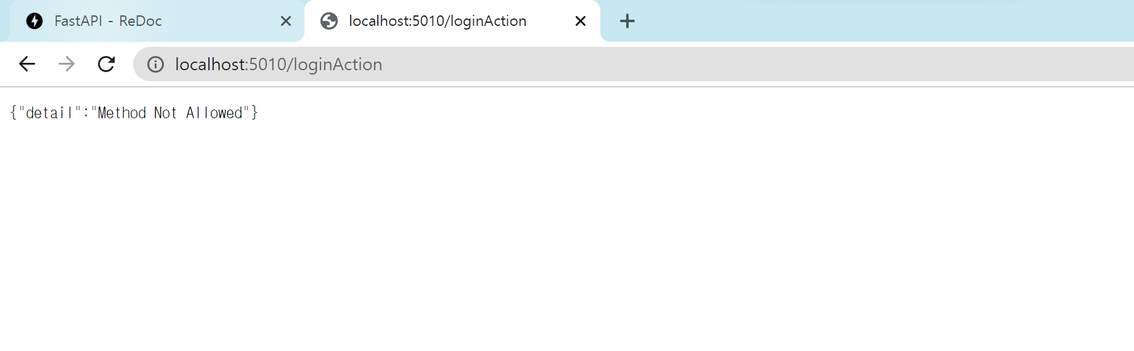Close the FastAPI - ReDoc tab
The height and width of the screenshot is (351, 1134).
click(286, 21)
